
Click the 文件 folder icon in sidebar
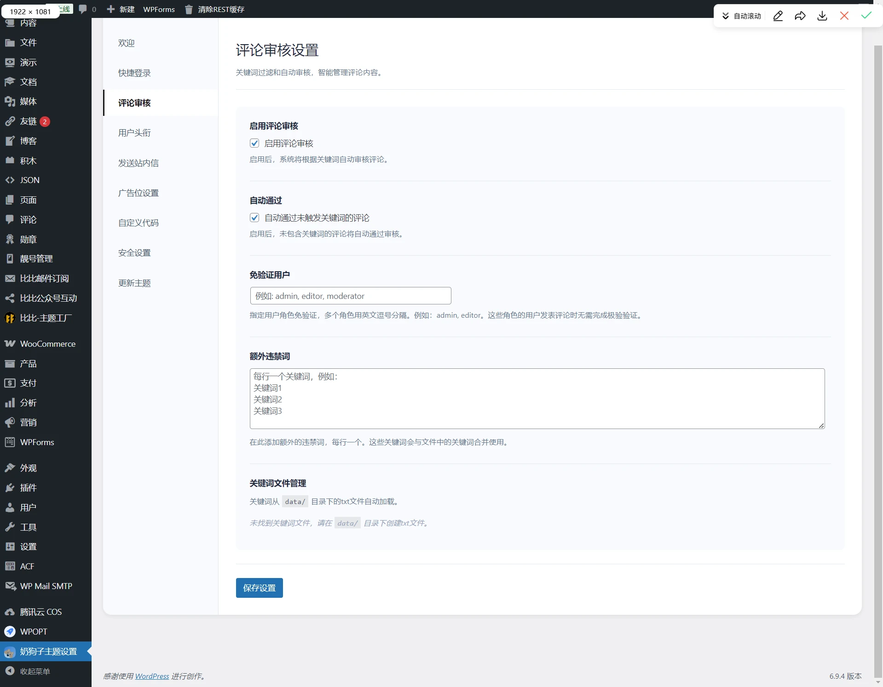point(10,43)
